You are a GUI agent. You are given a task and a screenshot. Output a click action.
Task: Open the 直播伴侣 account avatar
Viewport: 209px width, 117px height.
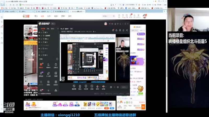point(106,24)
